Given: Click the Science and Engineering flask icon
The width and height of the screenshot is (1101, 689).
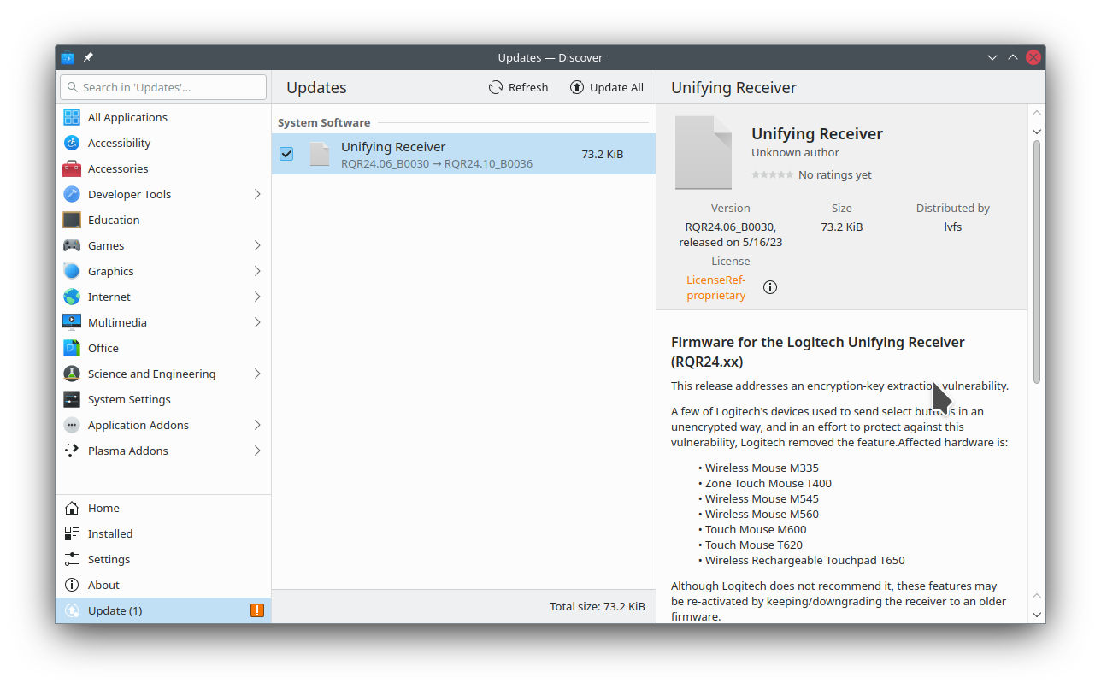Looking at the screenshot, I should (x=72, y=374).
